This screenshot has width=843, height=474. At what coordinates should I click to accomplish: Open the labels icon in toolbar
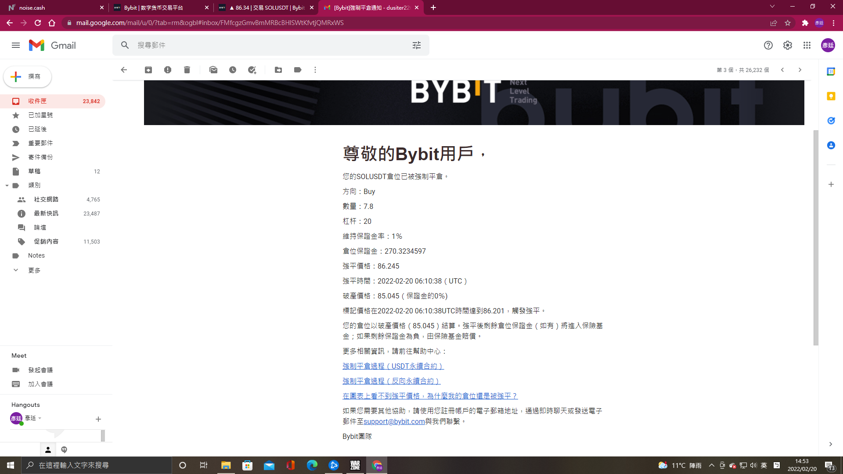pos(298,70)
